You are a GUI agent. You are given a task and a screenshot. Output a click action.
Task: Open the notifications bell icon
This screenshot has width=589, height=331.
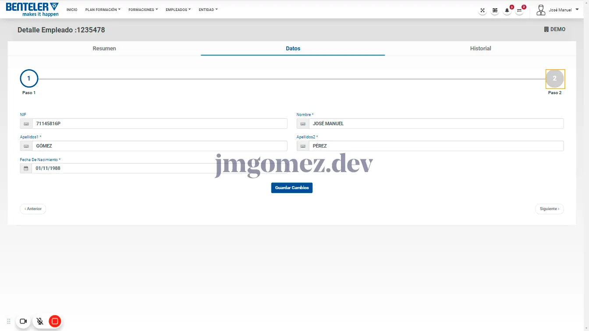(x=507, y=11)
